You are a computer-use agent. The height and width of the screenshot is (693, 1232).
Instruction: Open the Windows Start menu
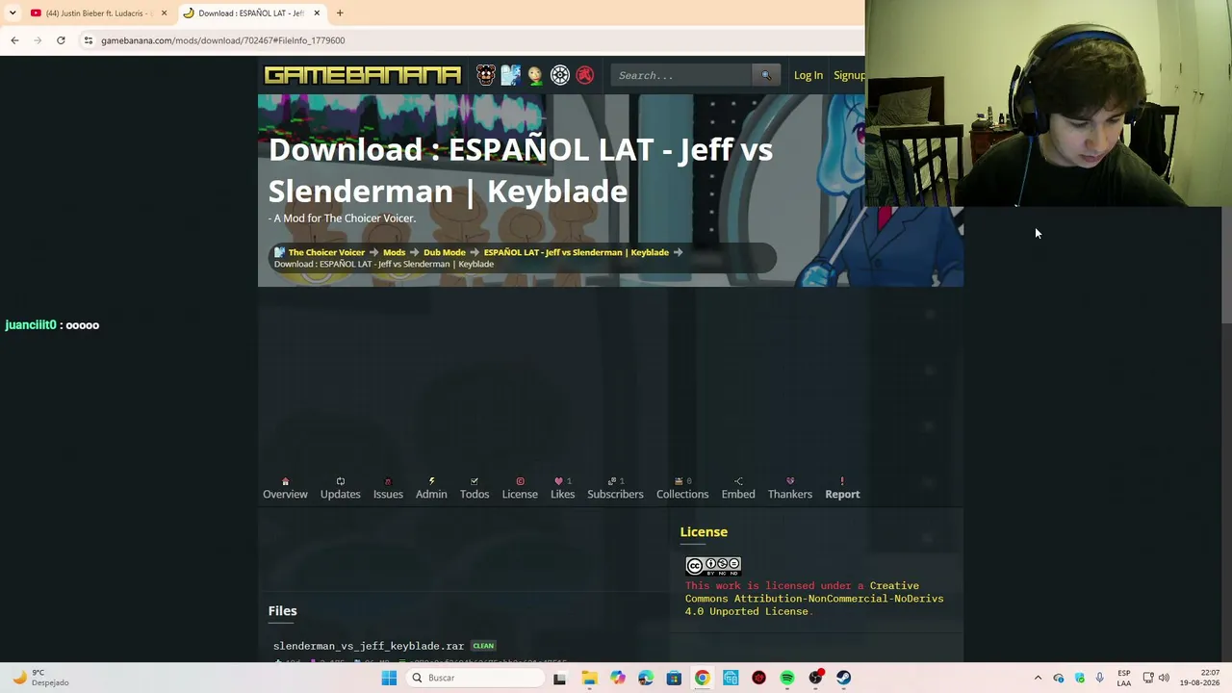click(x=389, y=678)
